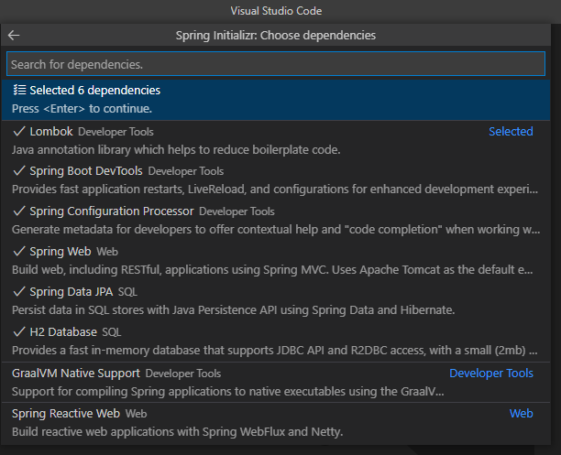Viewport: 561px width, 455px height.
Task: Uncheck the Spring Web checkmark
Action: [x=19, y=252]
